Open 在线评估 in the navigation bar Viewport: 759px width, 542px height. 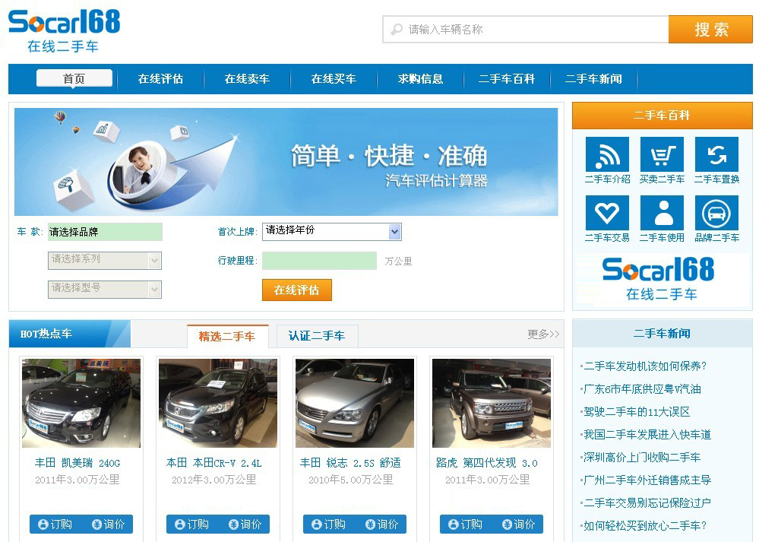coord(160,79)
